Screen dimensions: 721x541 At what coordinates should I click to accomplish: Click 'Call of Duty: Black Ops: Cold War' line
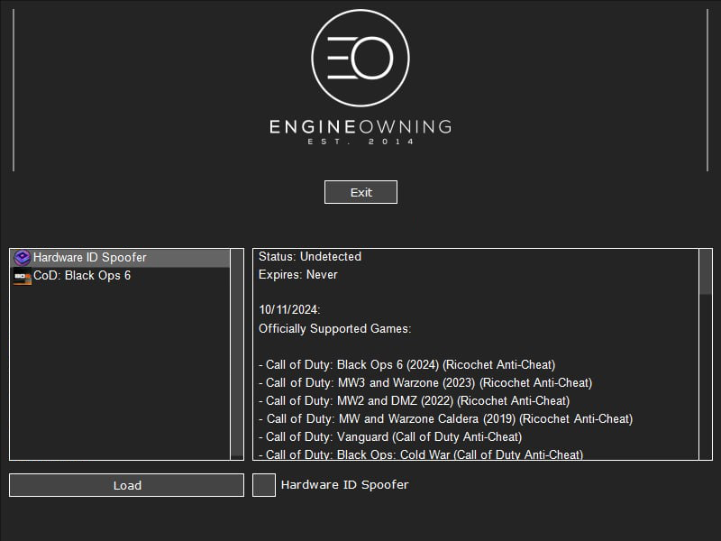[x=421, y=454]
